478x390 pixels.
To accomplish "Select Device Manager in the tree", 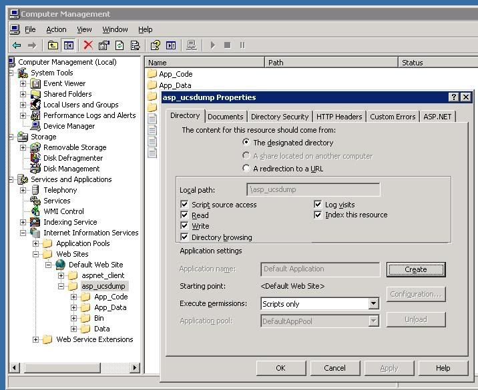I will coord(69,126).
